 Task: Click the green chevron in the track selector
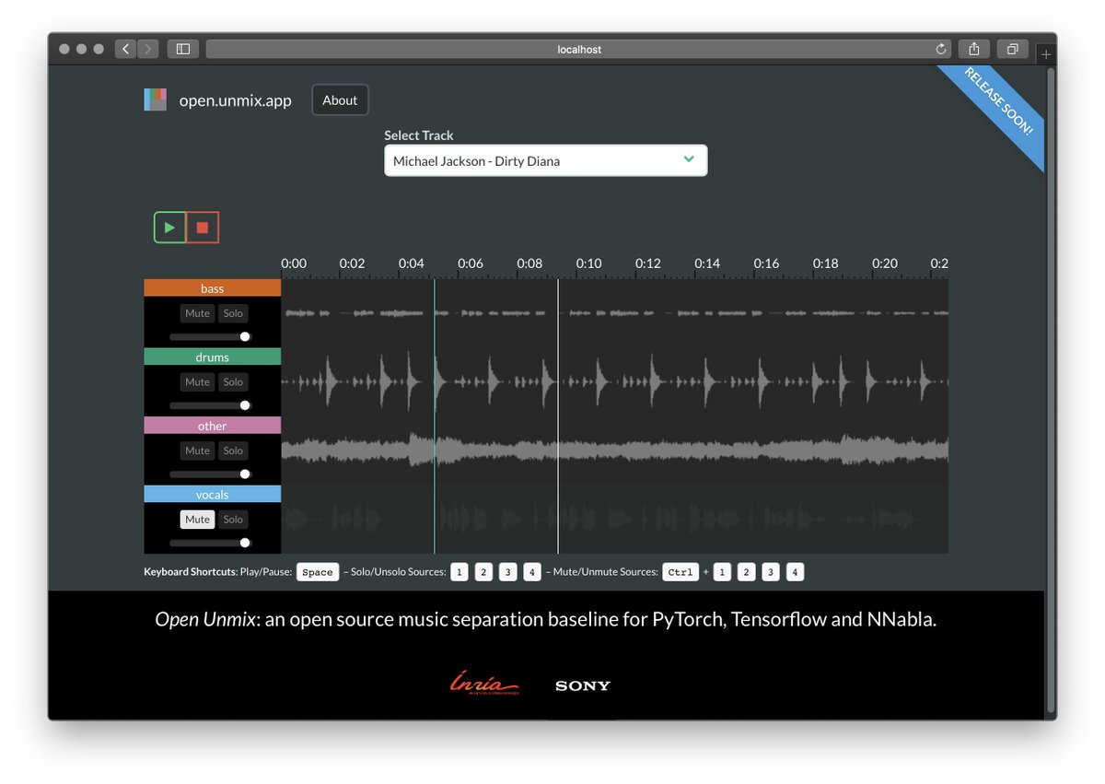(x=688, y=159)
